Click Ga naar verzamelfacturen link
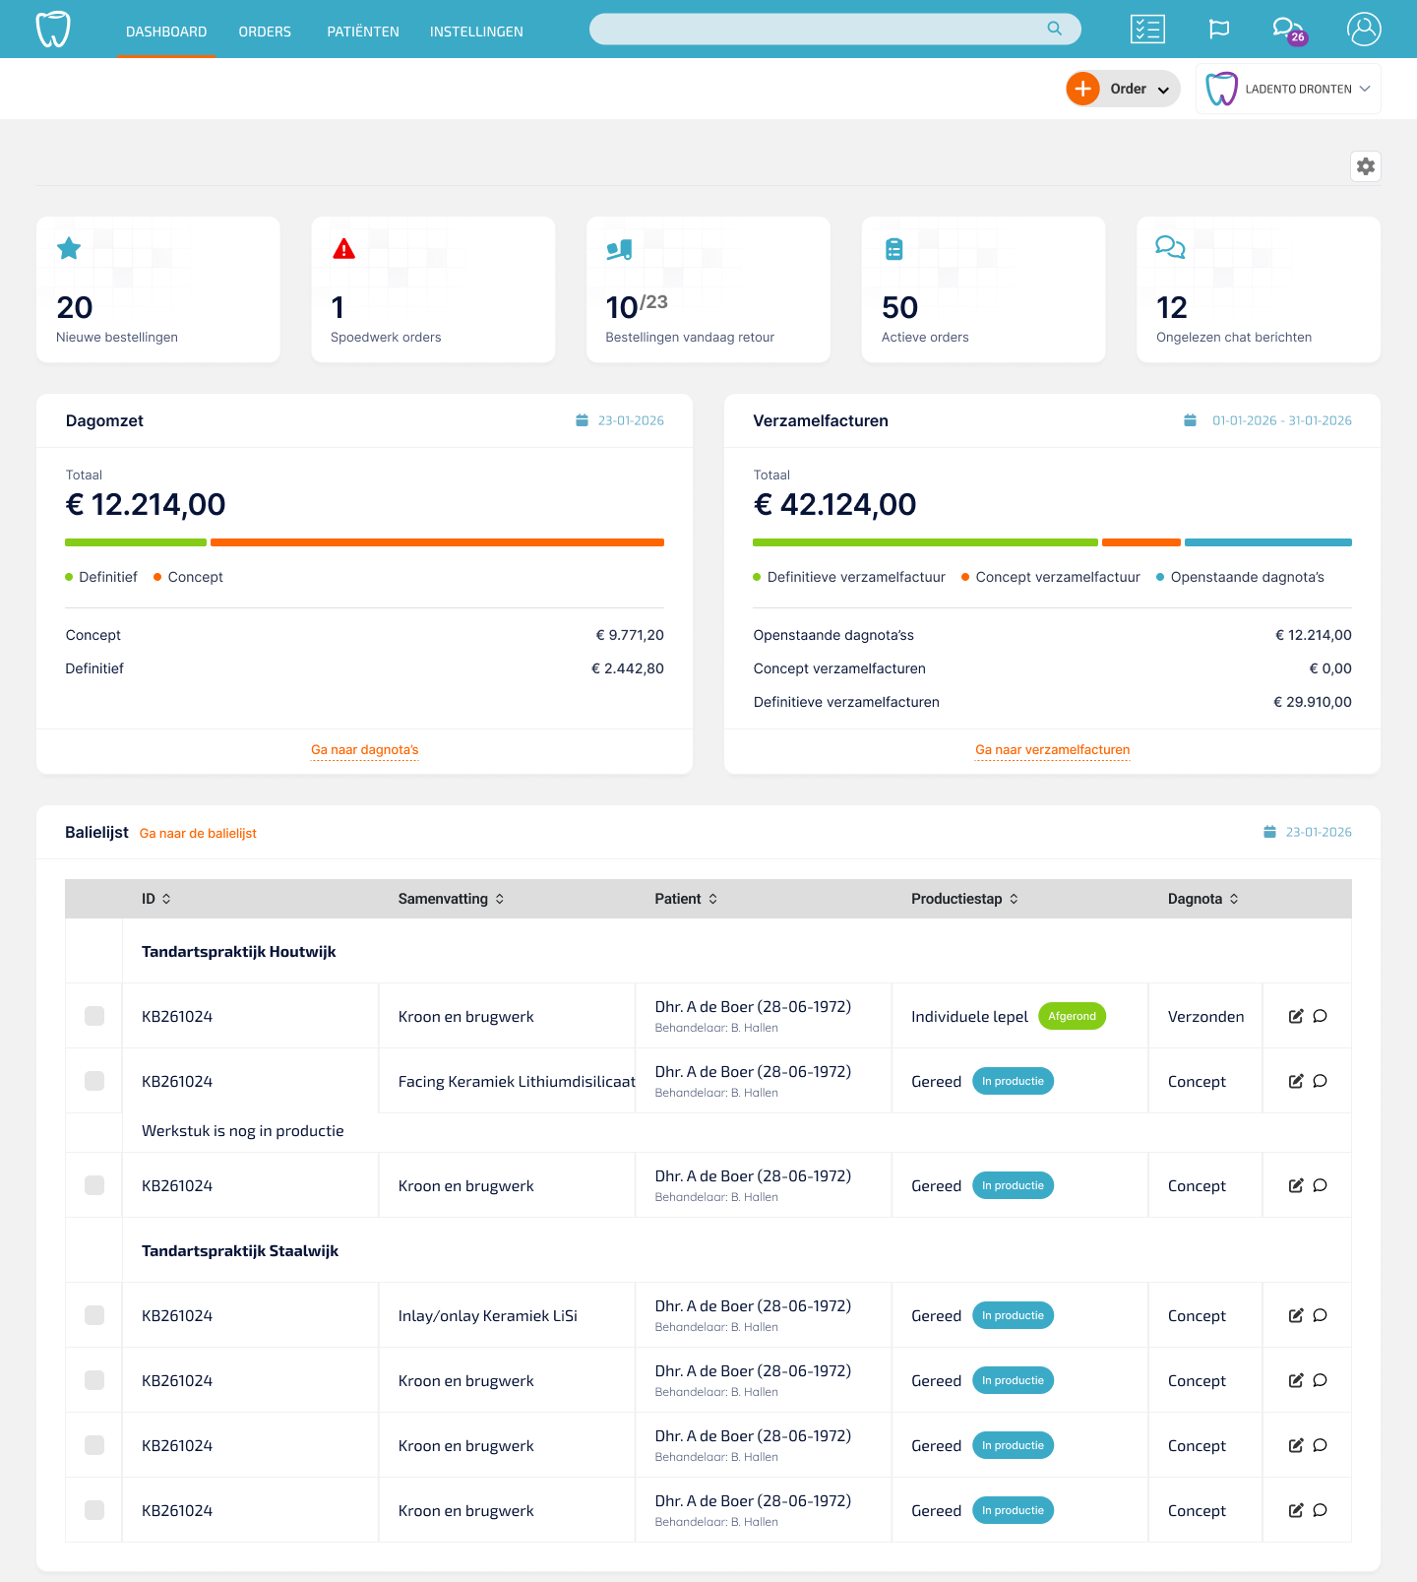The height and width of the screenshot is (1582, 1417). coord(1052,750)
